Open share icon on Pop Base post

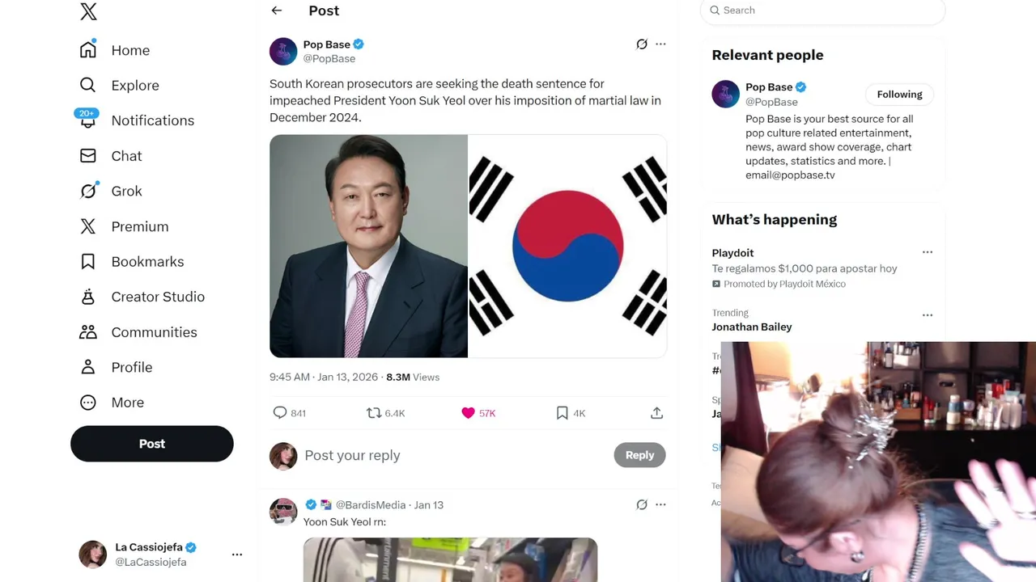656,413
